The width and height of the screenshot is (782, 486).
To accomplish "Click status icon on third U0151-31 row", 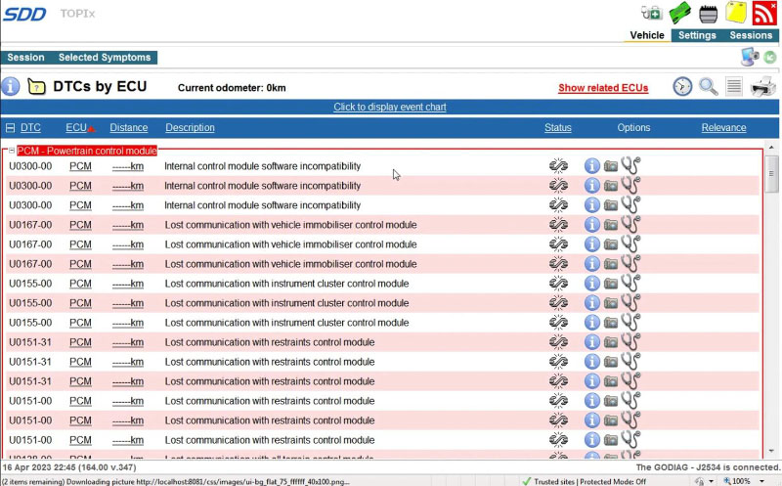I will tap(558, 381).
